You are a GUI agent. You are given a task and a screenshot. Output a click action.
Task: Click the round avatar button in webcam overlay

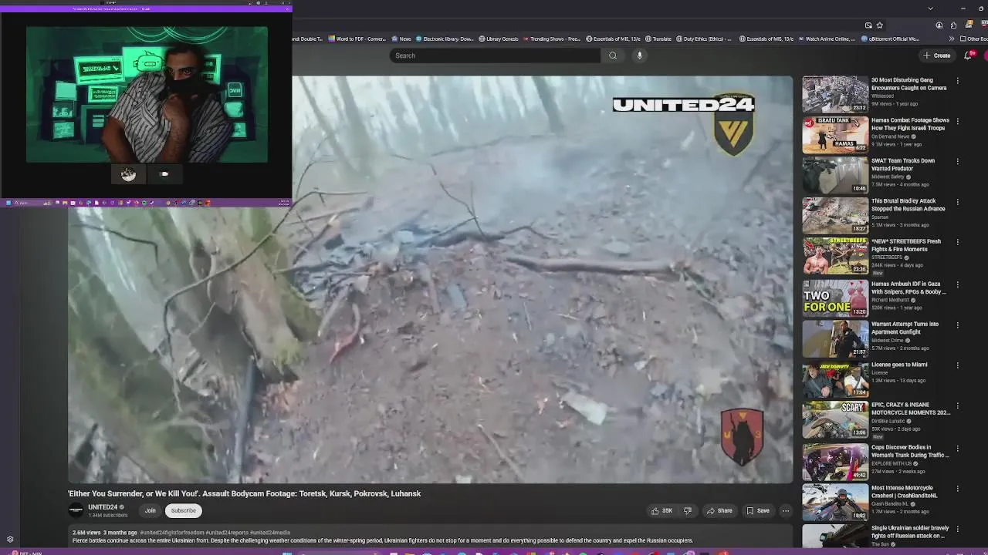[128, 174]
